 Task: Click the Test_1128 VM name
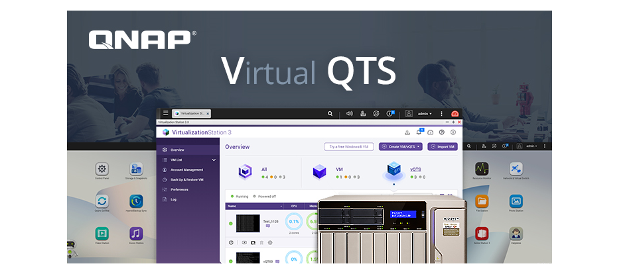pyautogui.click(x=271, y=221)
